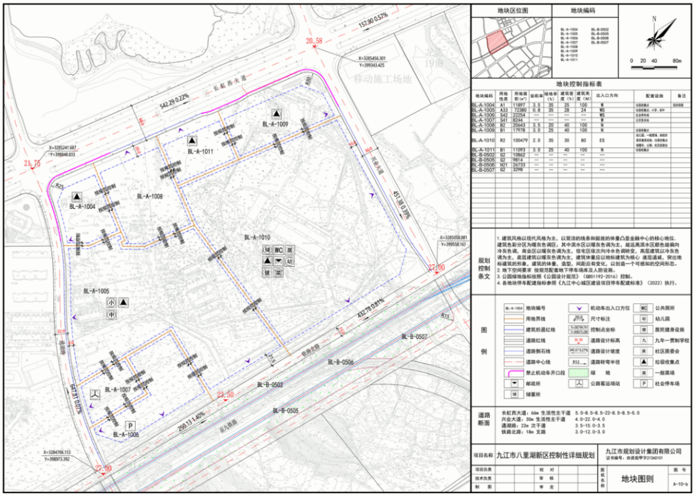
Task: Click the 居 community icon on the BL-A-1010 parcel
Action: click(290, 249)
